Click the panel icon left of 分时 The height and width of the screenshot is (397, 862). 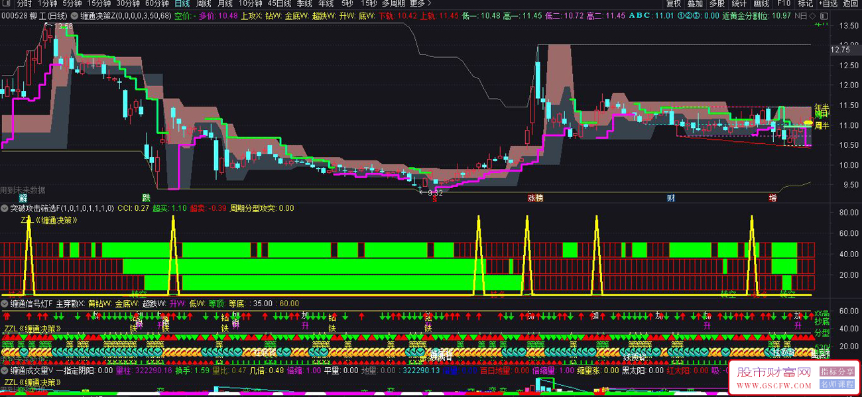[x=6, y=3]
